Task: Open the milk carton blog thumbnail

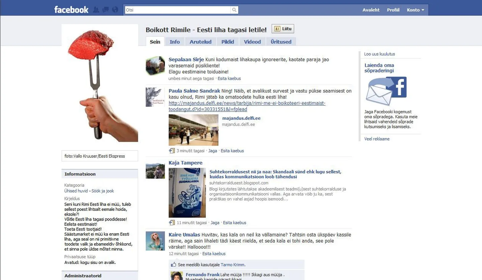Action: pos(187,193)
